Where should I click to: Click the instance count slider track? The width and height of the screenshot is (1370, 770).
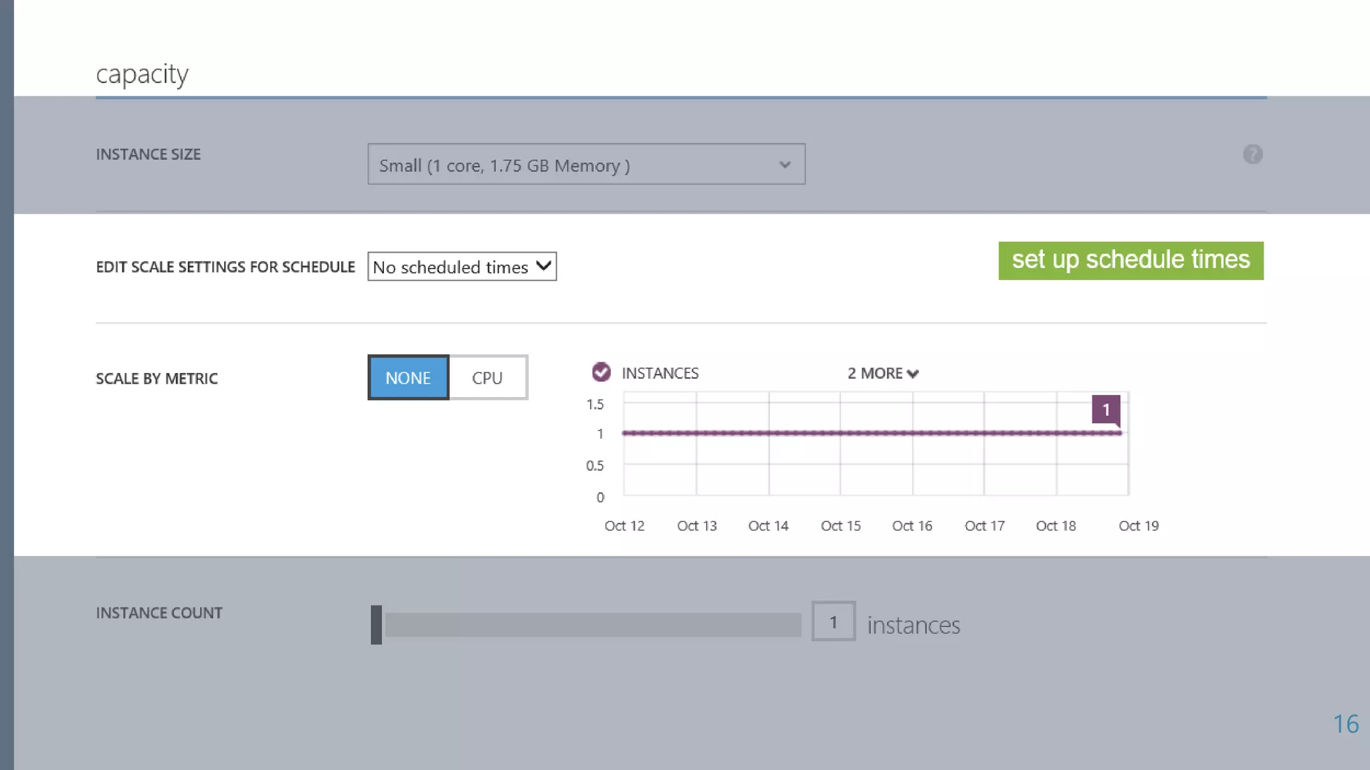593,624
